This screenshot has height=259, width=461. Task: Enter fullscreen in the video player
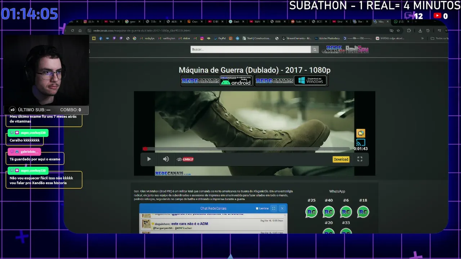tap(360, 159)
